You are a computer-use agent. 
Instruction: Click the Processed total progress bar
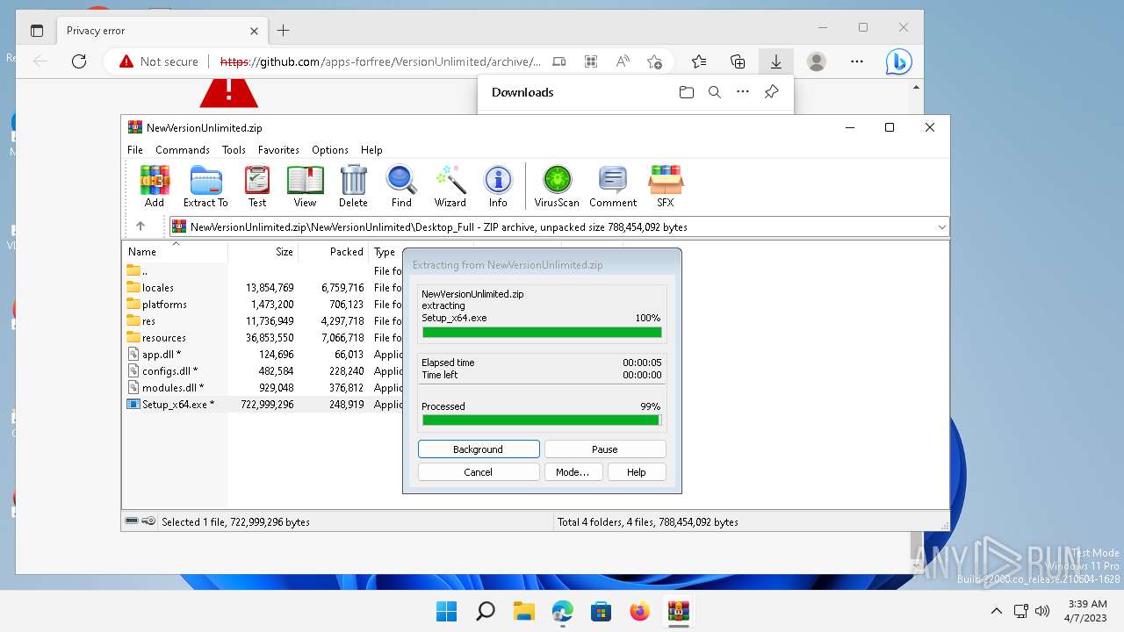pos(542,420)
